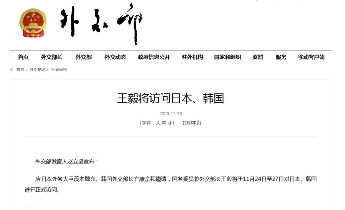345x210 pixels.
Task: Open the 驻外机构 menu item
Action: [192, 57]
